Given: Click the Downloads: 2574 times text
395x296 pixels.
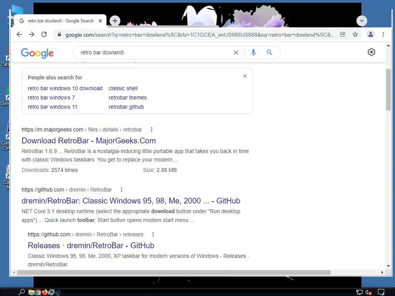Looking at the screenshot, I should click(x=50, y=170).
